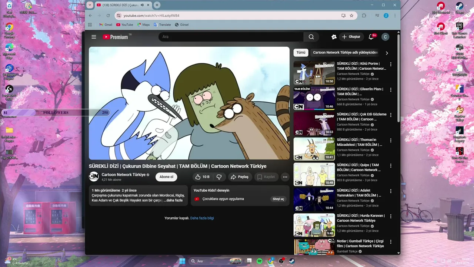Open Chrome three-dot menu
474x267 pixels.
(395, 16)
